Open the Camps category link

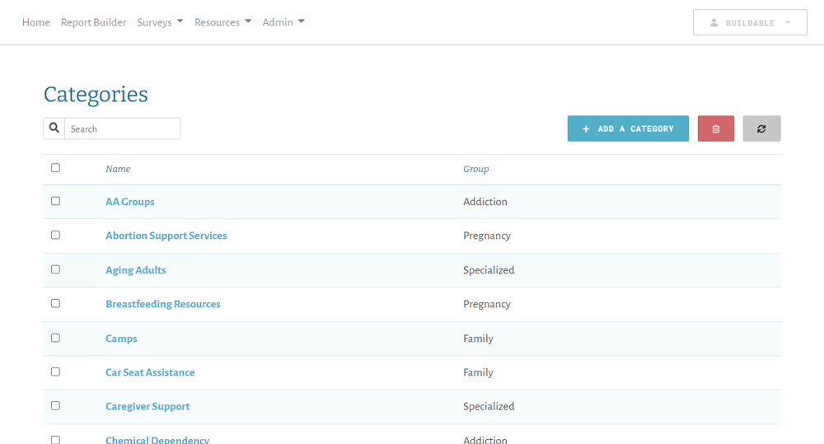tap(121, 339)
